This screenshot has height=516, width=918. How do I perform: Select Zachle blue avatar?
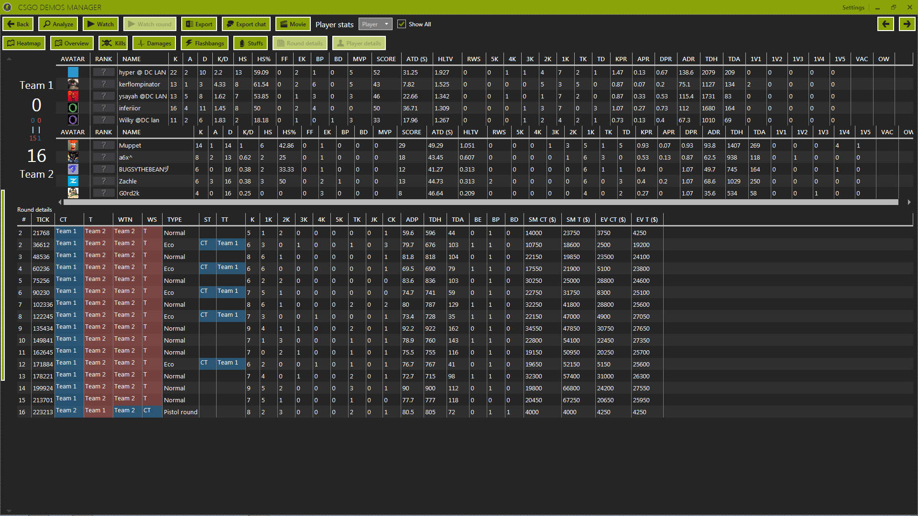tap(73, 181)
